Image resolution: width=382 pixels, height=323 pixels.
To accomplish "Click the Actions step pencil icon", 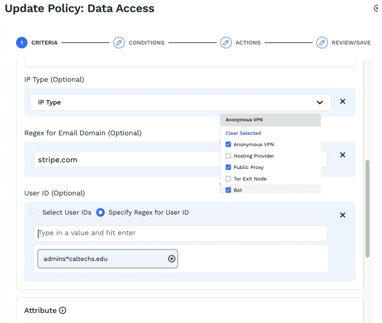I will (x=226, y=43).
